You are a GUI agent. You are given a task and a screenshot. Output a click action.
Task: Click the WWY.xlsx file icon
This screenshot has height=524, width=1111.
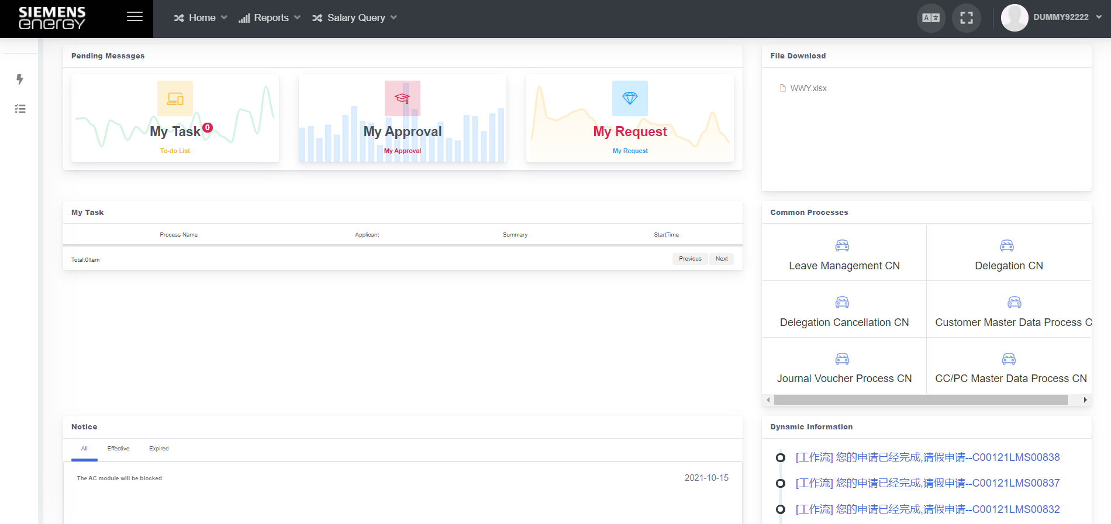783,88
